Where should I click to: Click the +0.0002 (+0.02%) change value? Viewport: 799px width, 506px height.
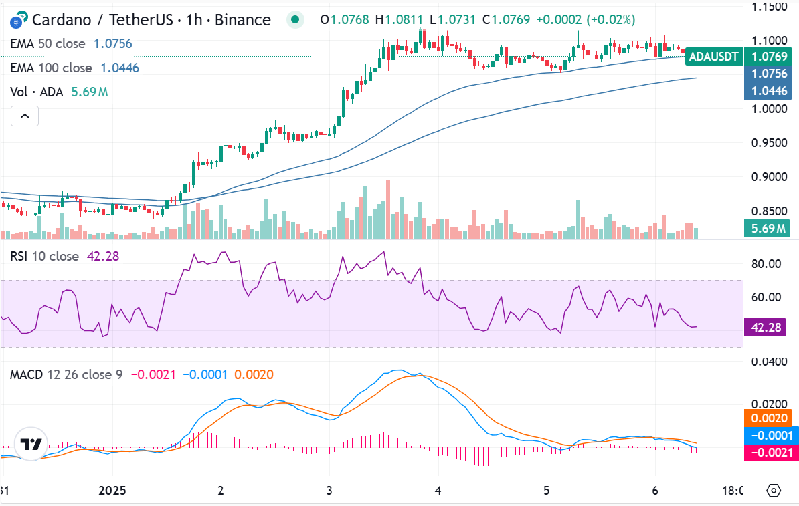point(586,20)
